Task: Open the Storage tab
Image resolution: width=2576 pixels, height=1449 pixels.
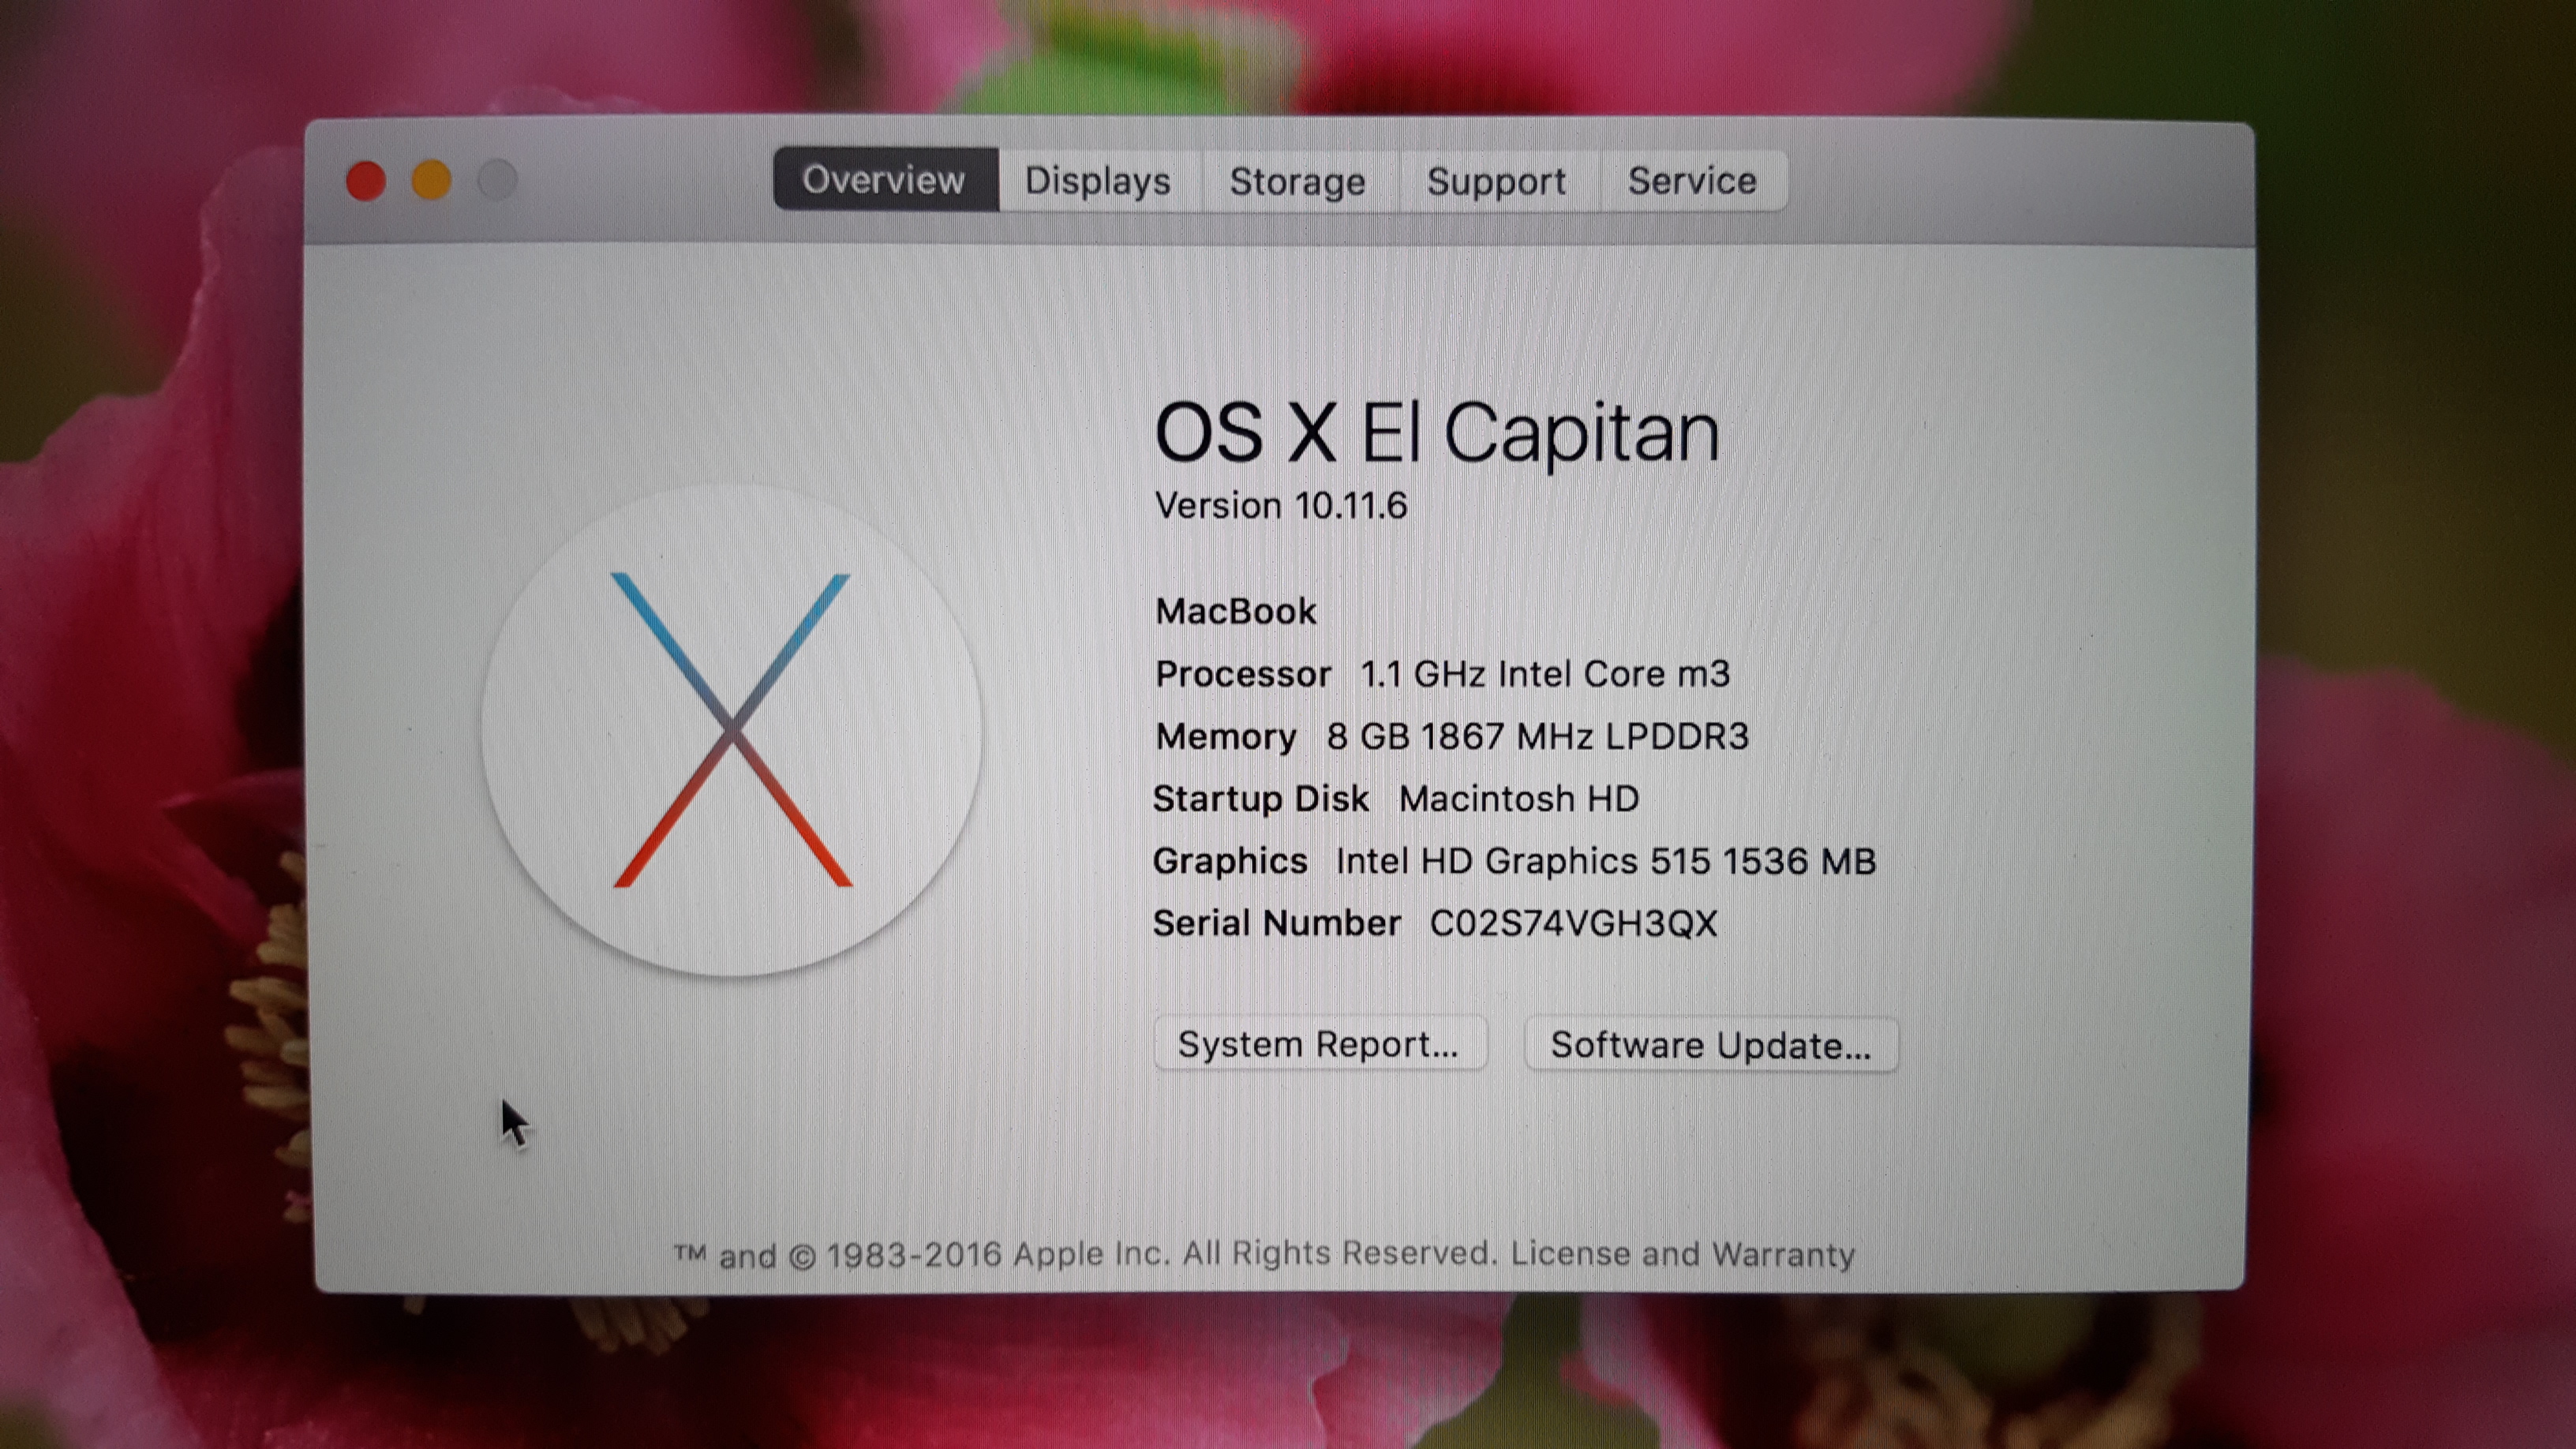Action: (x=1299, y=181)
